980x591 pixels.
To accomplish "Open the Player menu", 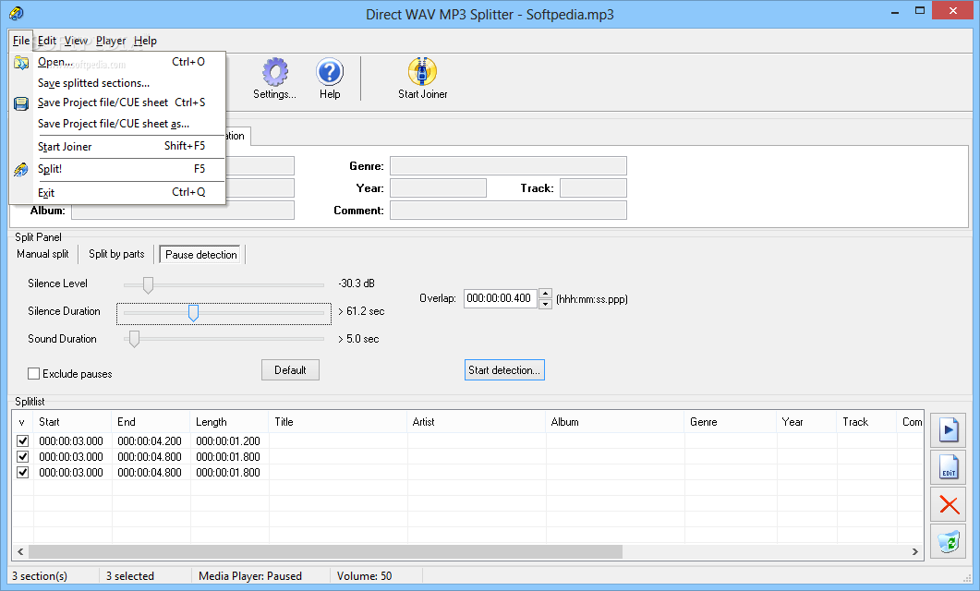I will pos(111,41).
